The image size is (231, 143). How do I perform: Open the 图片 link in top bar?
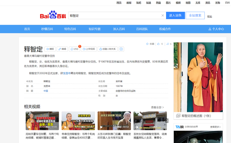tap(168, 3)
